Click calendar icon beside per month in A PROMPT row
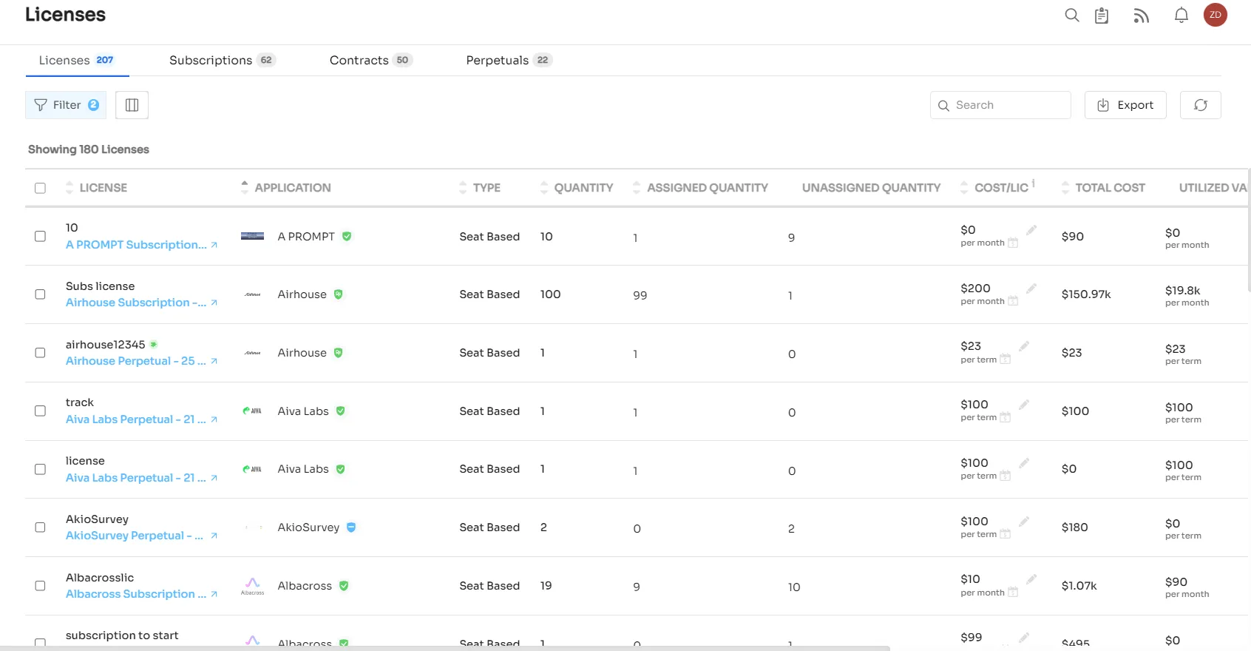 [1013, 243]
